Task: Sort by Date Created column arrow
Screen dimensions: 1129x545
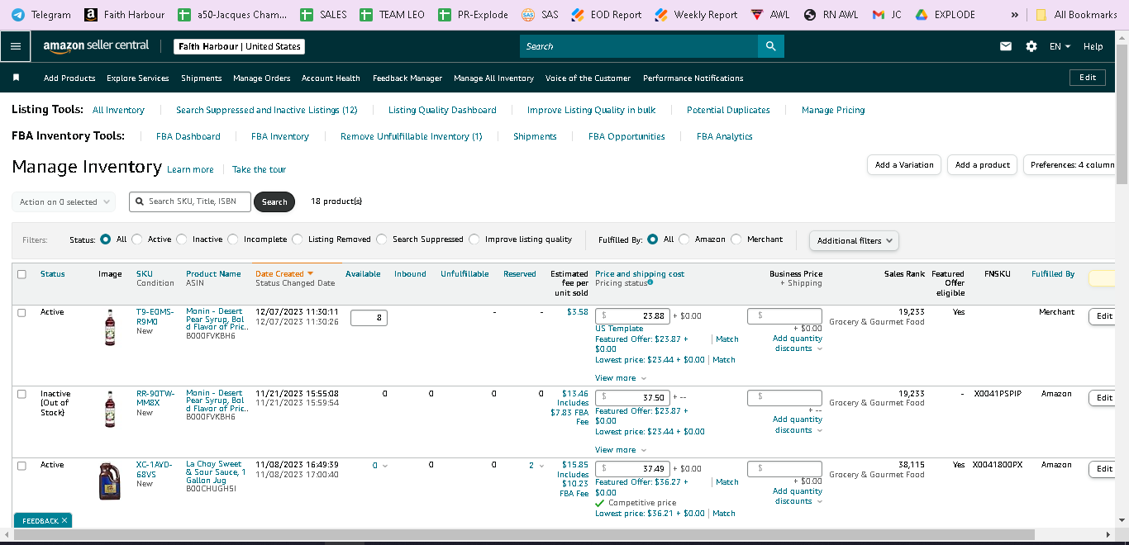Action: (311, 273)
